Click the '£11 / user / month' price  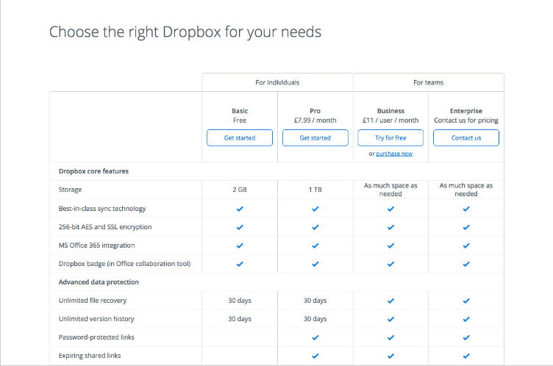tap(390, 121)
